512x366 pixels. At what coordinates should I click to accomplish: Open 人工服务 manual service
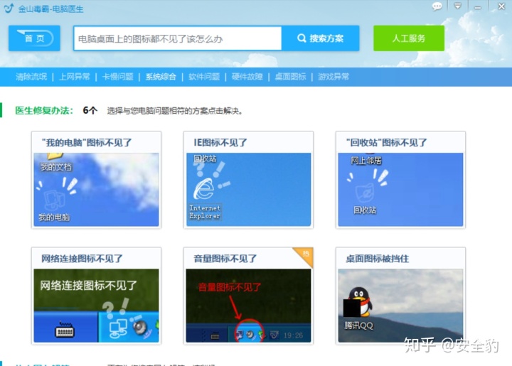pyautogui.click(x=409, y=38)
